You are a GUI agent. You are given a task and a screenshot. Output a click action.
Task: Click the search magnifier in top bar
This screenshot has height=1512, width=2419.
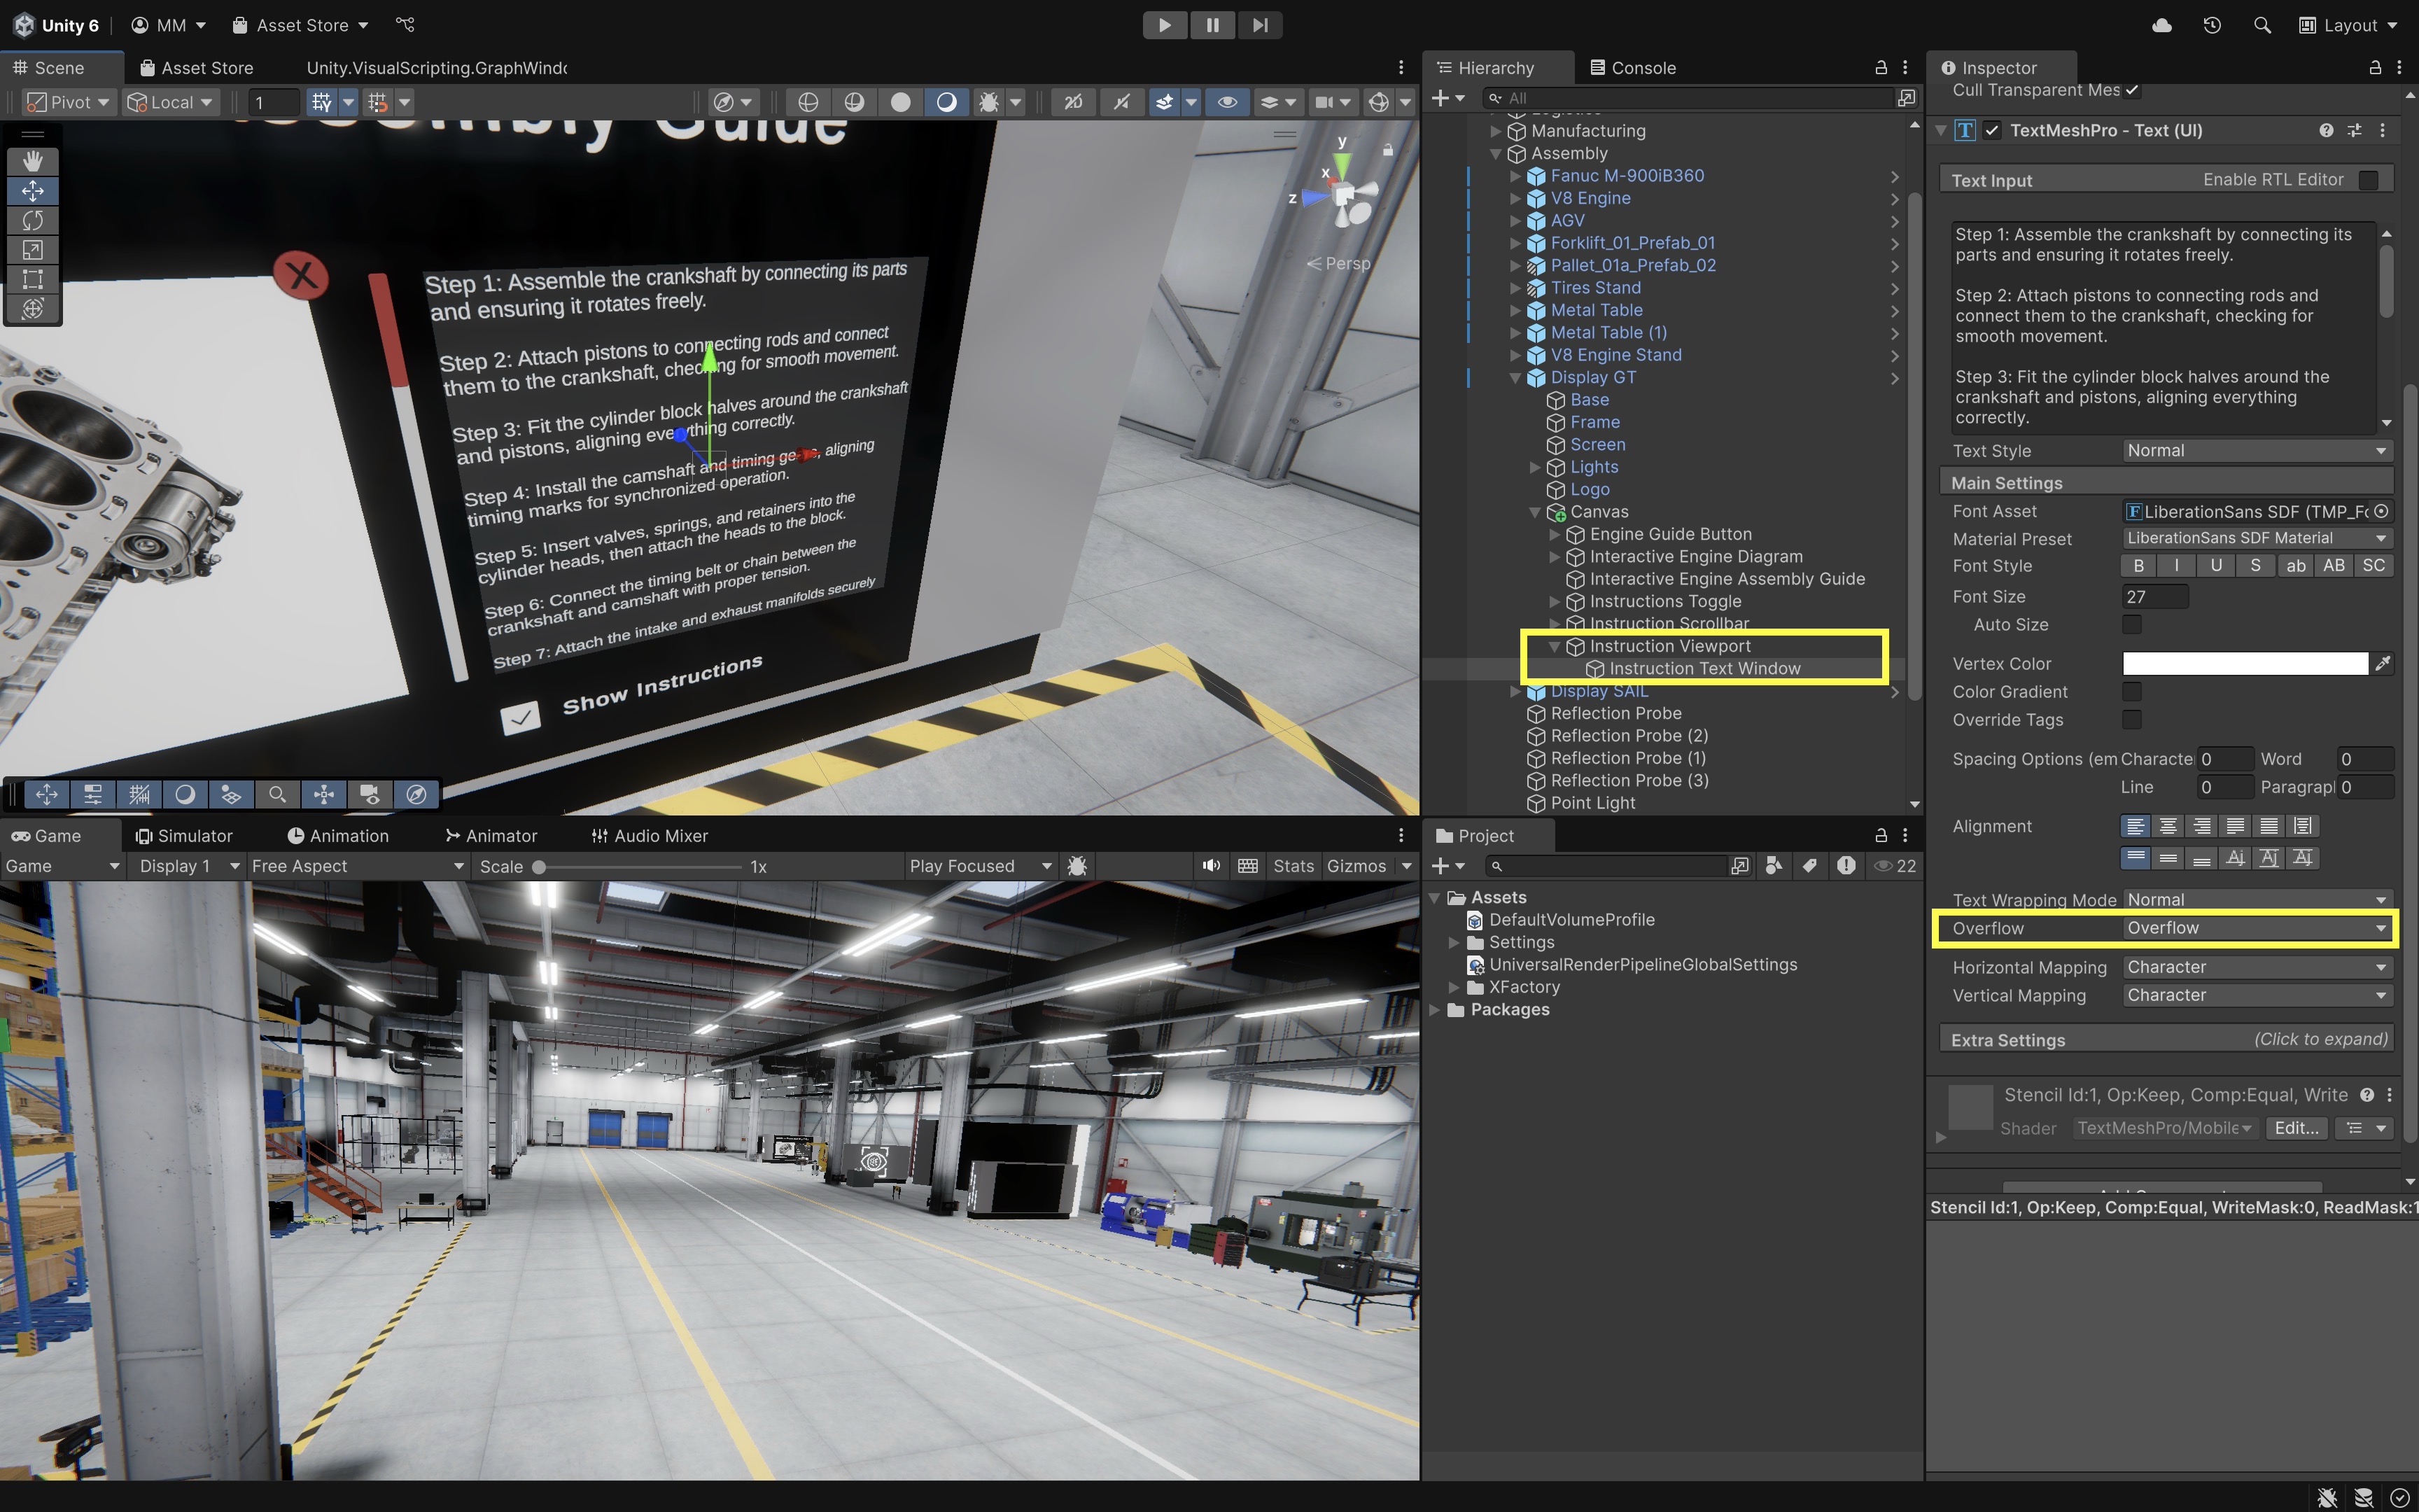pos(2262,25)
